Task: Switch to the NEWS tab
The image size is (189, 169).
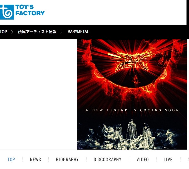Action: (x=36, y=160)
